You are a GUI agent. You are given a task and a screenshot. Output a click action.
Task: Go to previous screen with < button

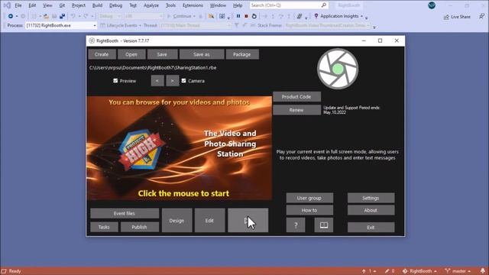[157, 81]
